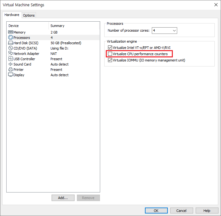Select the Network Adapter label
Viewport: 221px width, 216px height.
tap(26, 54)
